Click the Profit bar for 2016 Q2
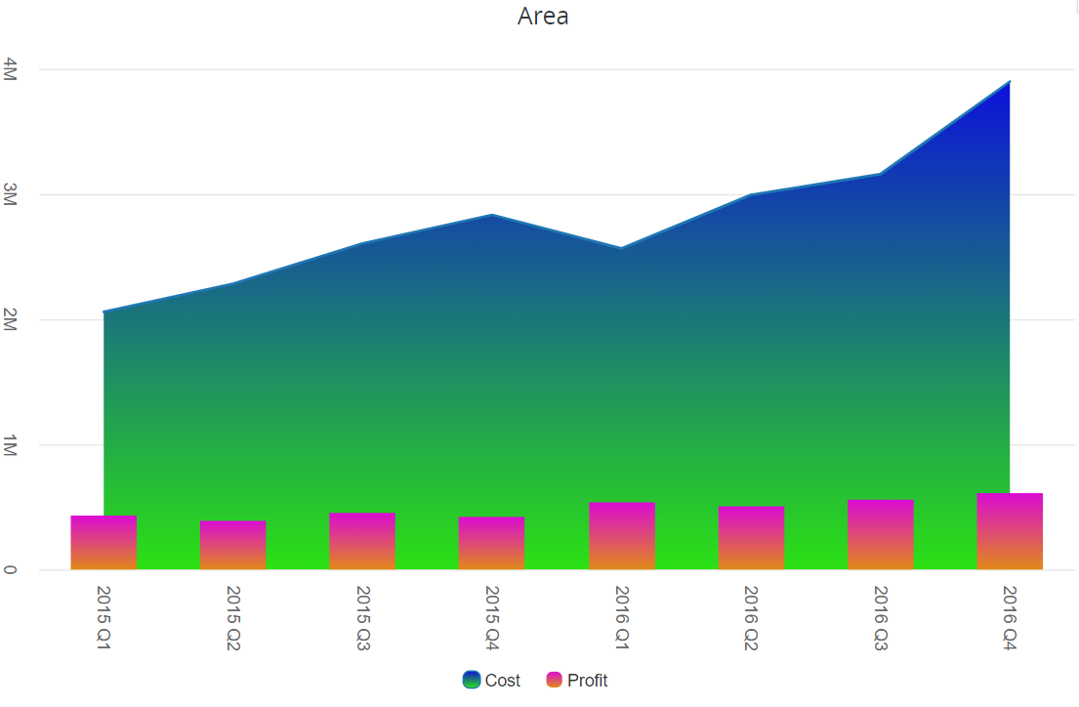This screenshot has width=1079, height=707. point(751,538)
